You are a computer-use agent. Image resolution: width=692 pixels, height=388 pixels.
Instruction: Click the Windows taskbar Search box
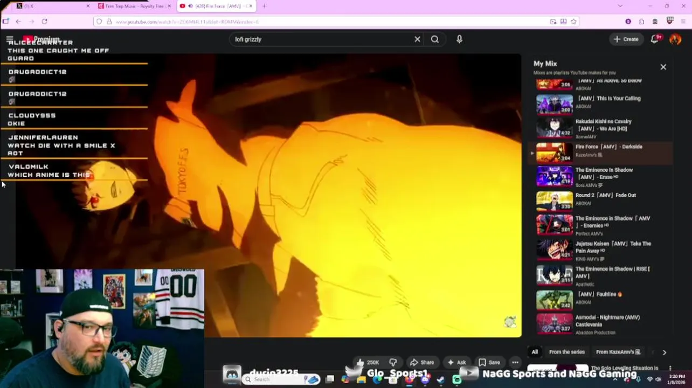coord(280,379)
